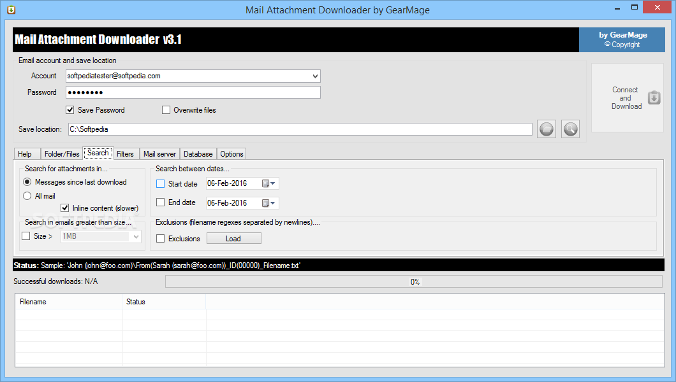Image resolution: width=676 pixels, height=382 pixels.
Task: Click 'Successful downloads: N/A' text
Action: click(55, 281)
